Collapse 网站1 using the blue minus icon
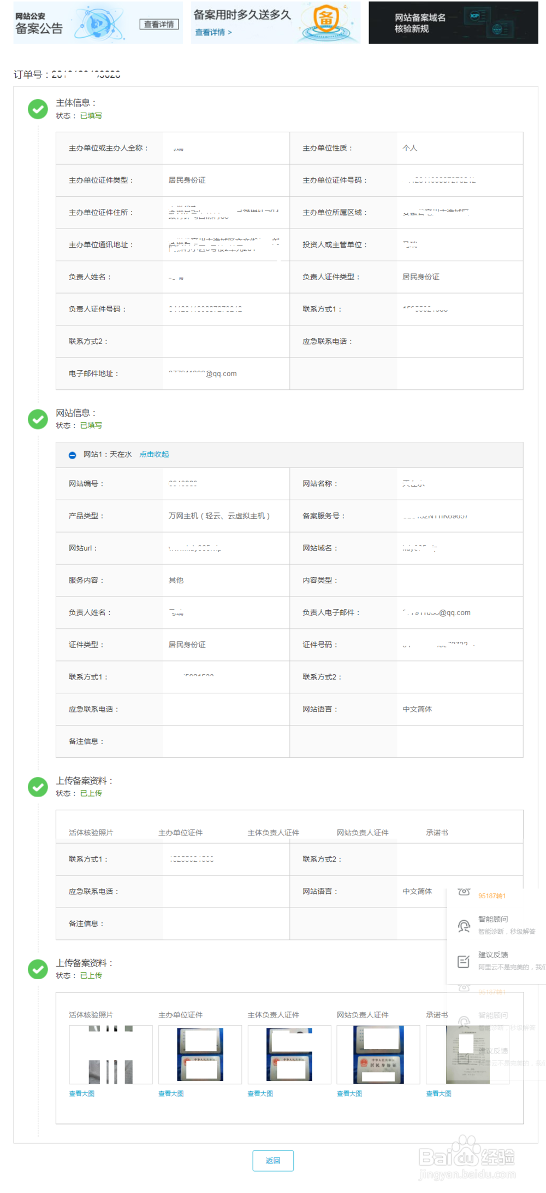 [72, 455]
